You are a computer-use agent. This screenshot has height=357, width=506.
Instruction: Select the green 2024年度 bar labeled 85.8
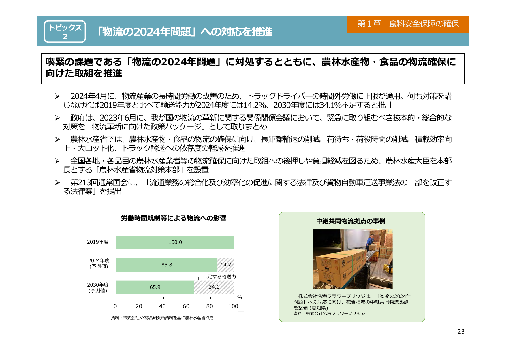tap(167, 265)
